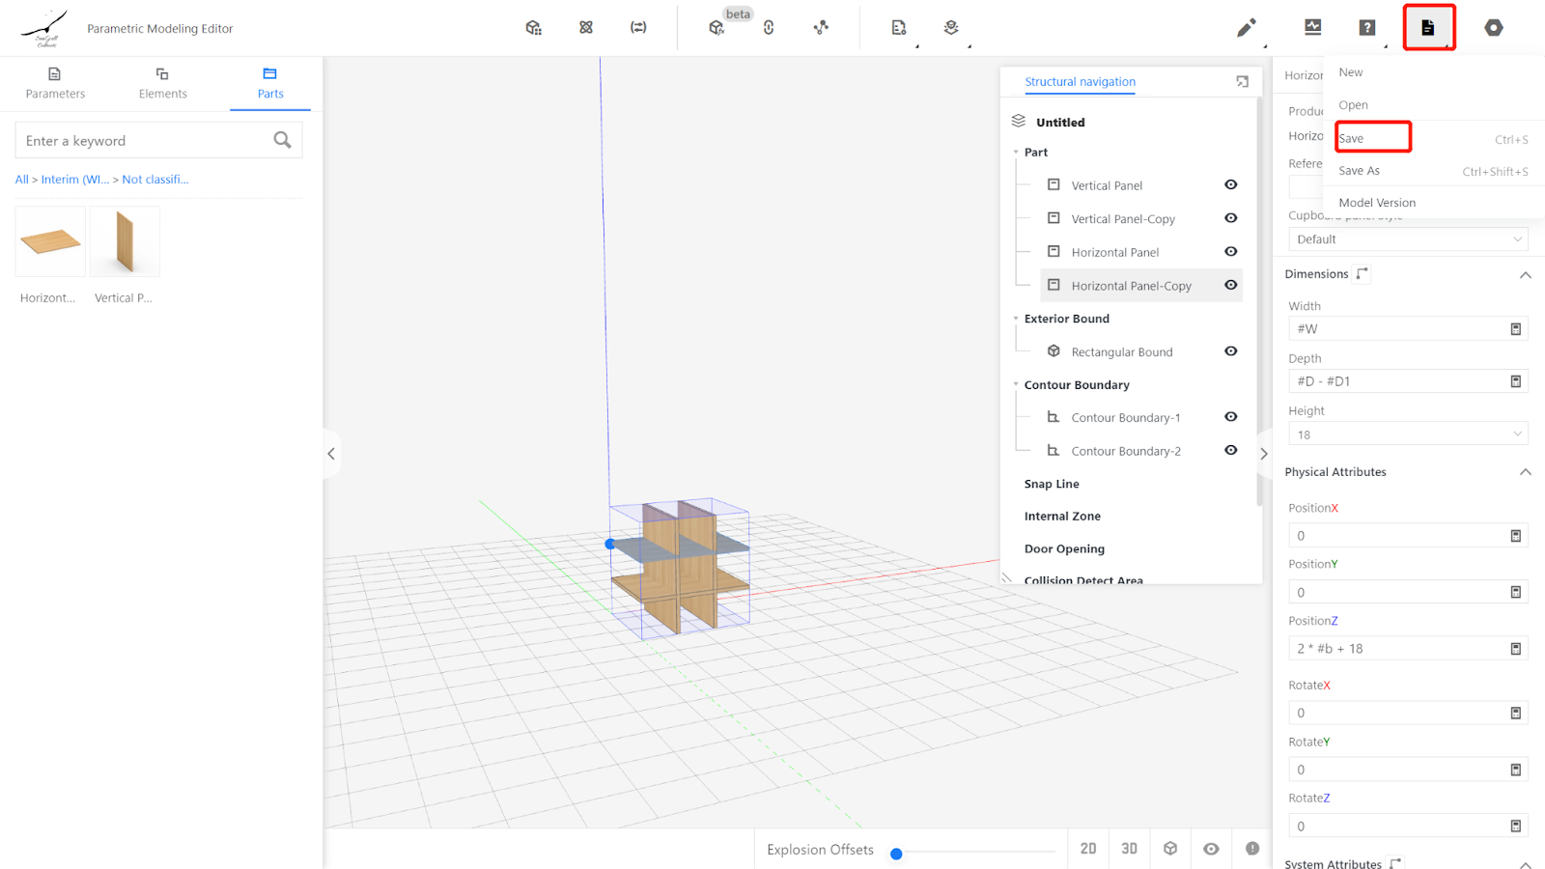Image resolution: width=1545 pixels, height=869 pixels.
Task: Switch to 3D view mode
Action: coord(1129,849)
